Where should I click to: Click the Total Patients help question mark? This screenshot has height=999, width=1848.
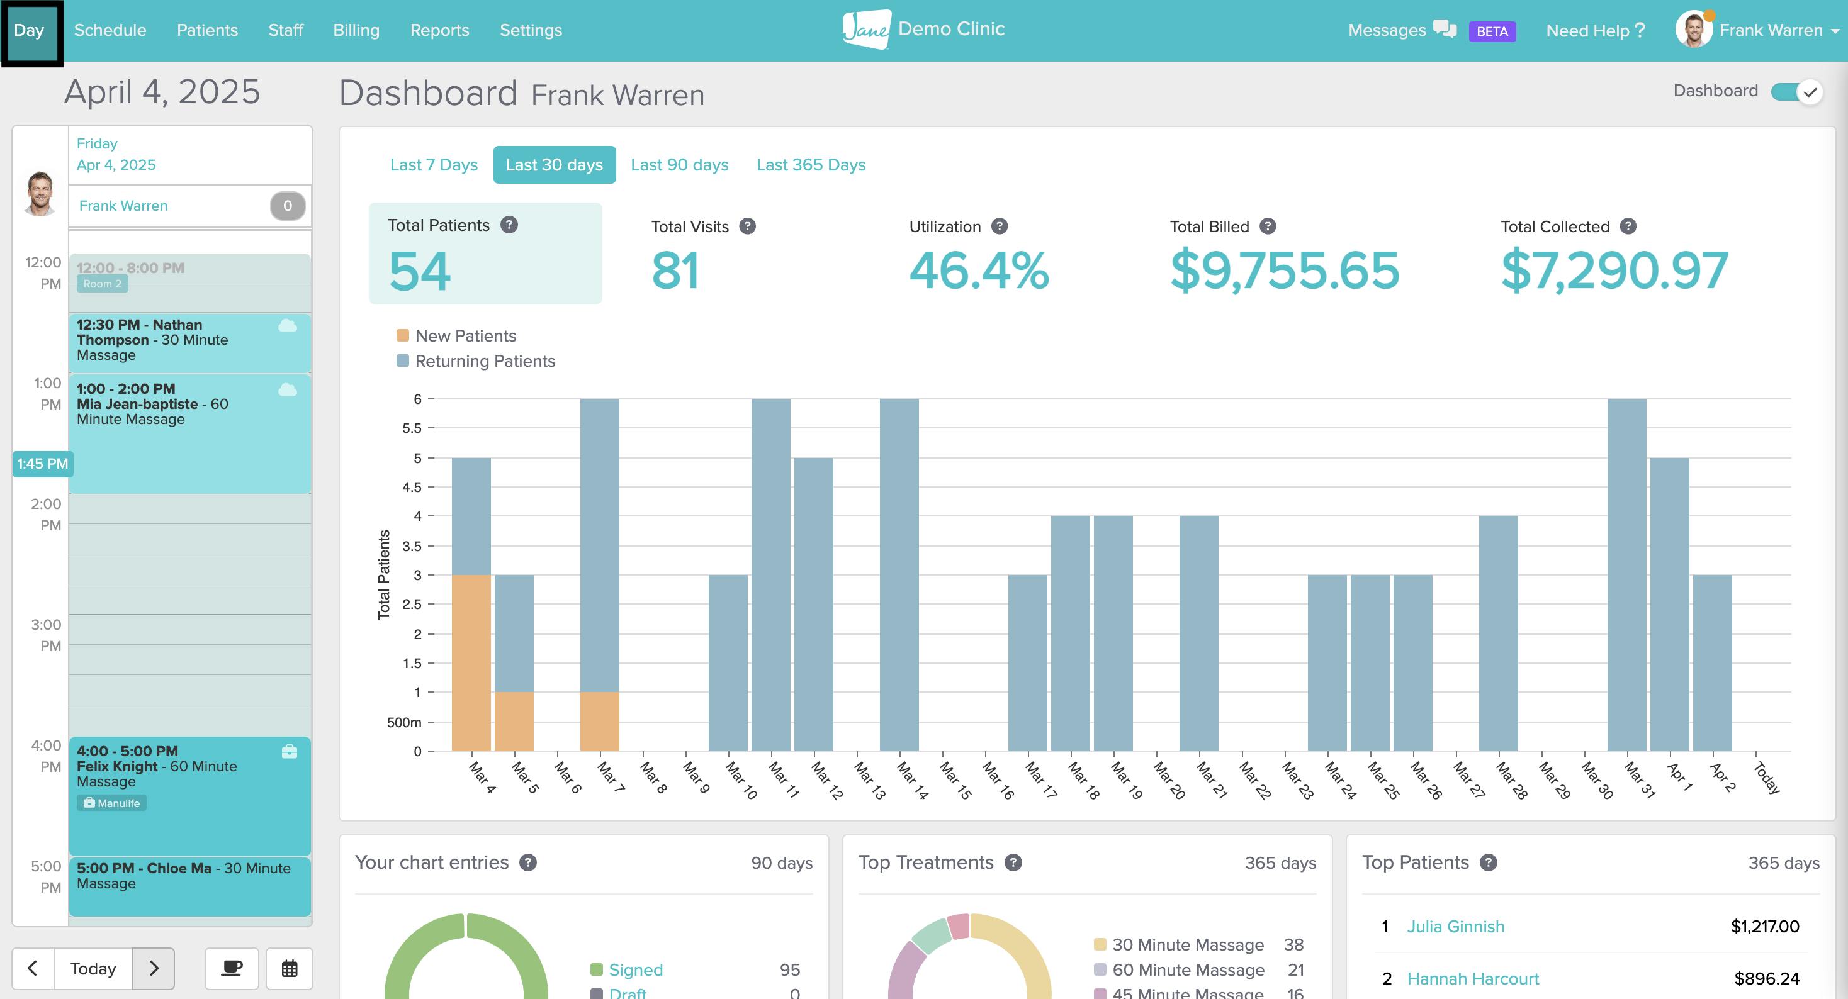[x=509, y=225]
